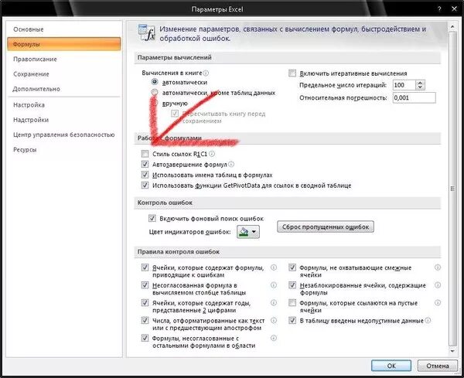Click info icon next to Стиль ссылок R1C1
This screenshot has height=378, width=464.
[212, 154]
